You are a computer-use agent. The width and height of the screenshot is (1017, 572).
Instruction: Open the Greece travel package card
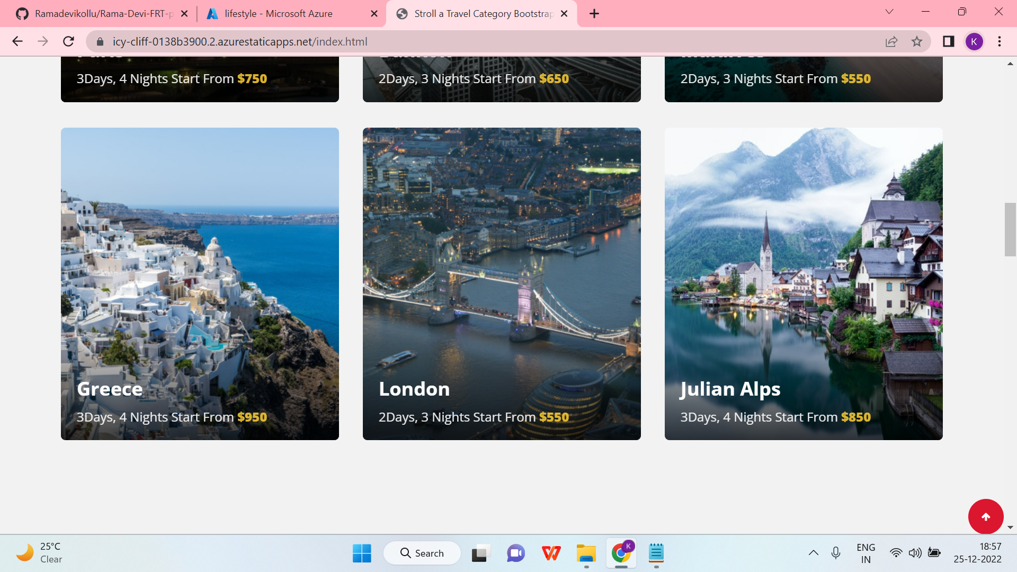click(200, 283)
